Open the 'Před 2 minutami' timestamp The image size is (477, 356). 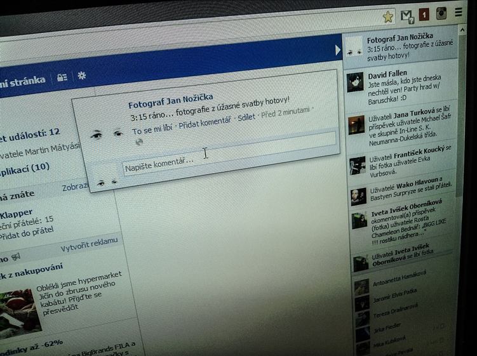pos(285,112)
